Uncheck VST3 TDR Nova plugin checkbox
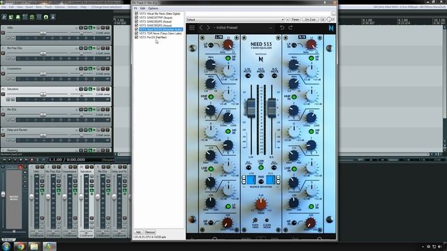Image resolution: width=447 pixels, height=251 pixels. (x=136, y=33)
